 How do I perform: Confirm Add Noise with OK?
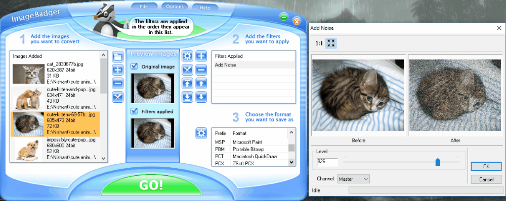point(486,166)
